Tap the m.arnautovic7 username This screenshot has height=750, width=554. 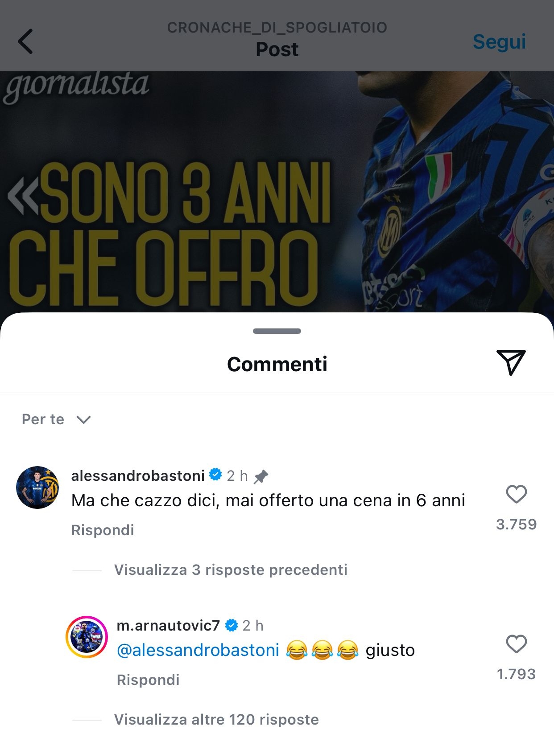pos(168,625)
